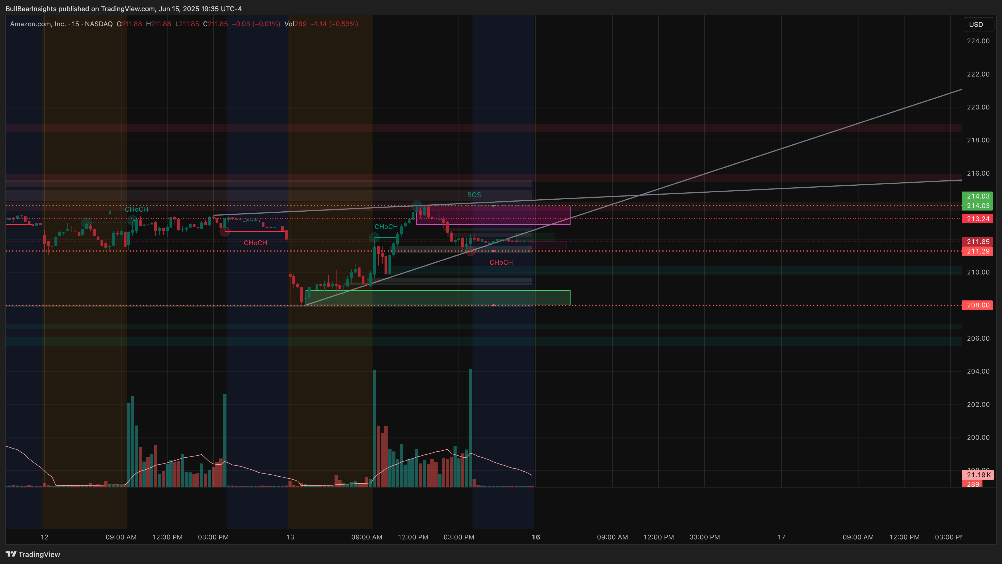Screen dimensions: 1002x564
Task: Click the date 12 on time axis
Action: tap(44, 537)
